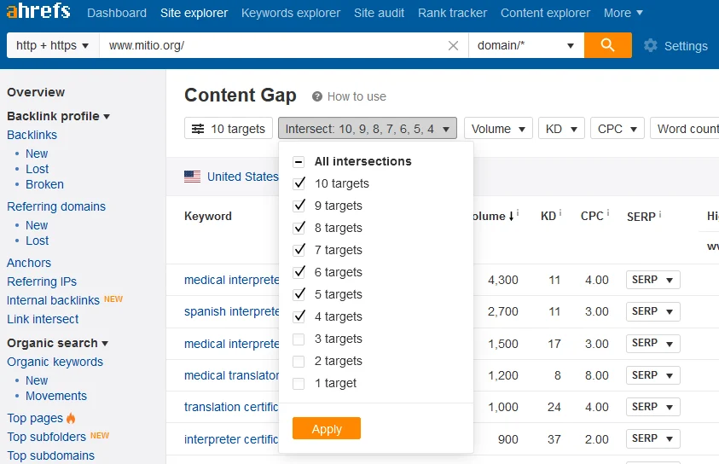Clear the URL with the X icon
The height and width of the screenshot is (464, 719).
pyautogui.click(x=453, y=45)
